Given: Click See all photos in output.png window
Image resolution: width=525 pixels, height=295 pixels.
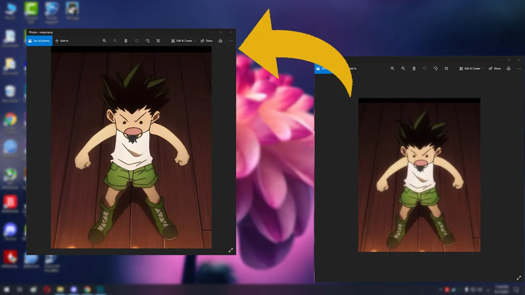Looking at the screenshot, I should point(39,41).
